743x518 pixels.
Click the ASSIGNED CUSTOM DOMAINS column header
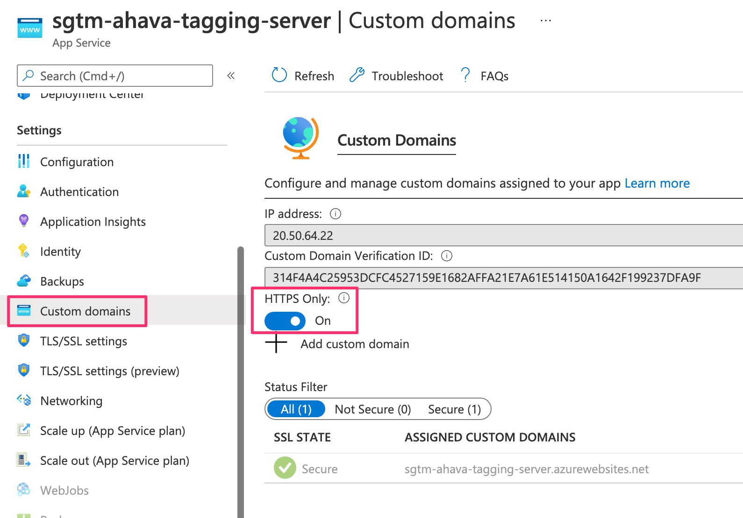pos(490,437)
